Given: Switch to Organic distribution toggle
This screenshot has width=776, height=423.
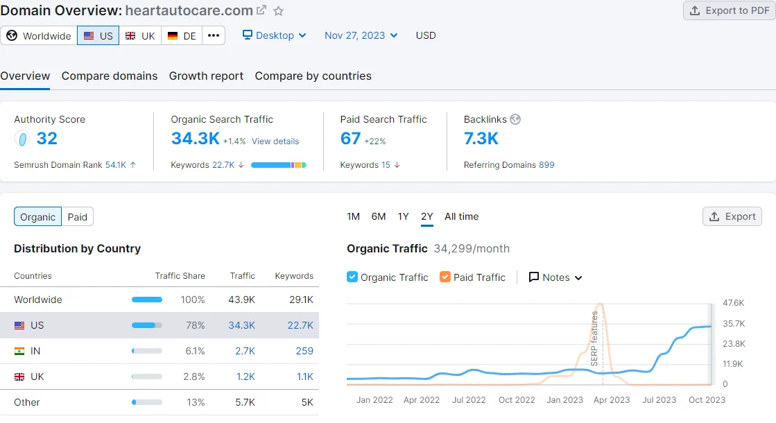Looking at the screenshot, I should (x=37, y=216).
